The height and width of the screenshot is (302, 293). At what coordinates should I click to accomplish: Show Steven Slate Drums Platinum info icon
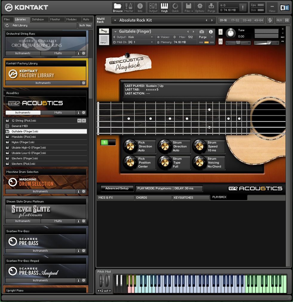(x=78, y=221)
